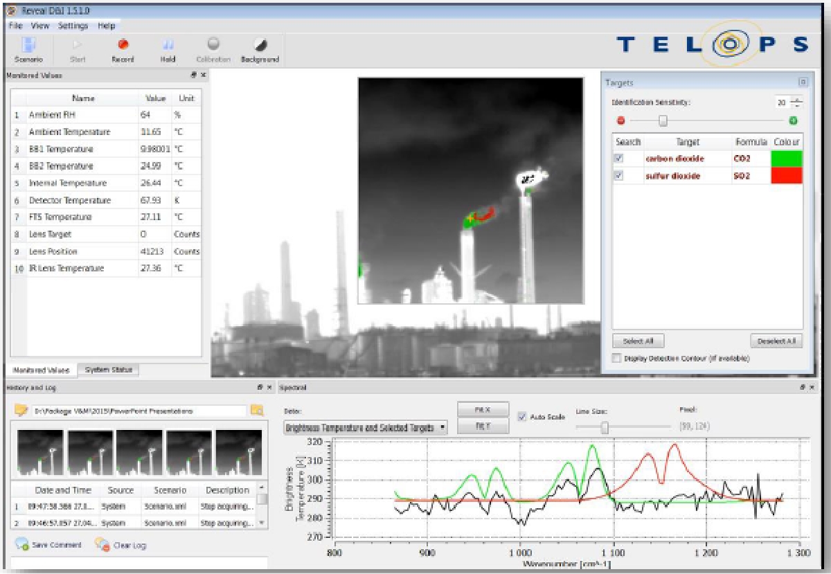Select the first history thumbnail image
Image resolution: width=831 pixels, height=574 pixels.
pos(39,452)
